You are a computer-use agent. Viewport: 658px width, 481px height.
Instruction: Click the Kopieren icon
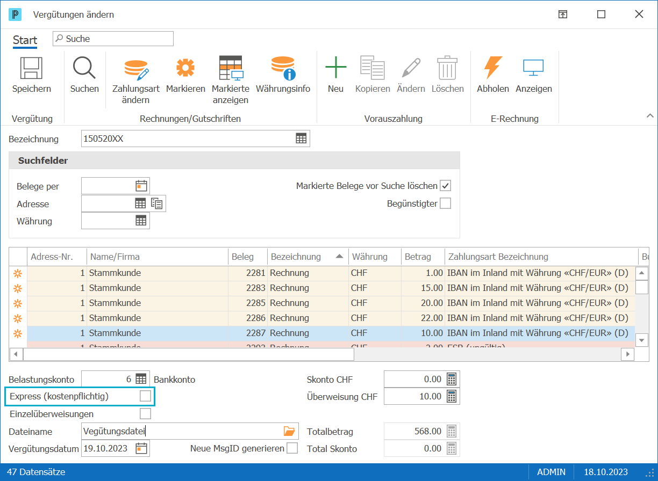pos(373,68)
